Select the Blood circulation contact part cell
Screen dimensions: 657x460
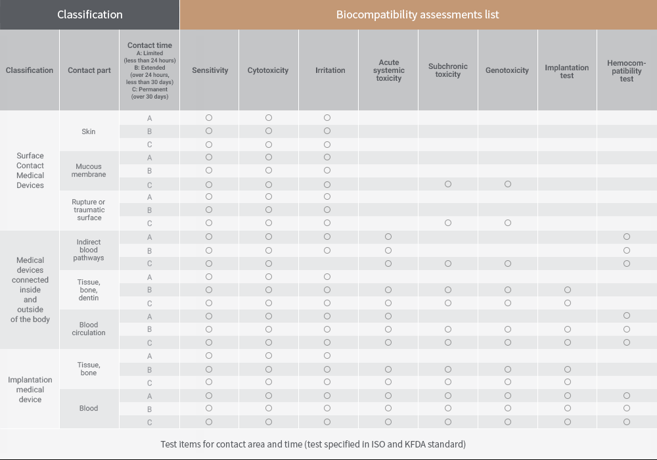point(89,329)
